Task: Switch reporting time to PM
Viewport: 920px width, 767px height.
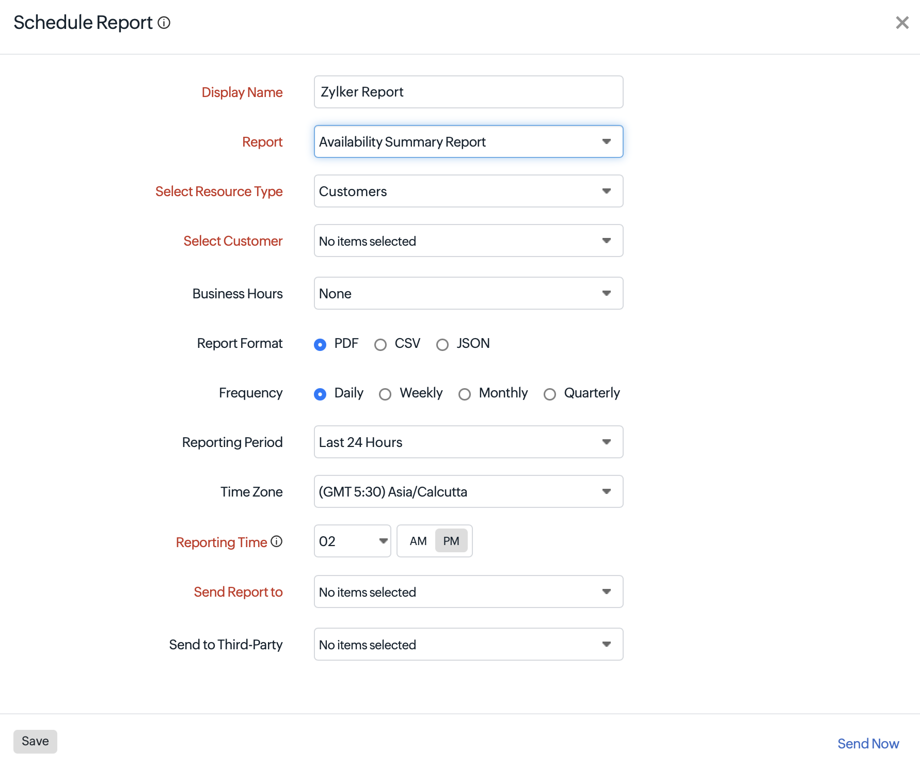Action: (451, 541)
